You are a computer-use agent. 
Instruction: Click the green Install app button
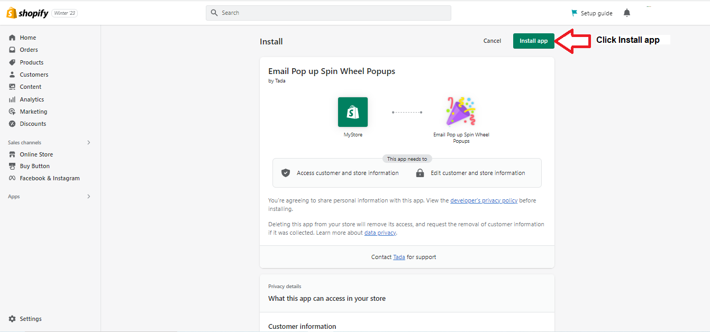tap(533, 41)
